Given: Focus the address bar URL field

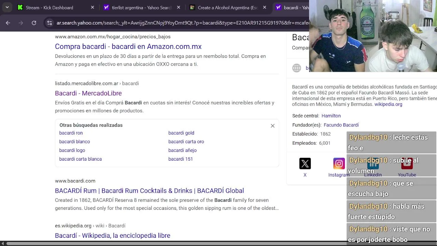Looking at the screenshot, I should tap(183, 23).
